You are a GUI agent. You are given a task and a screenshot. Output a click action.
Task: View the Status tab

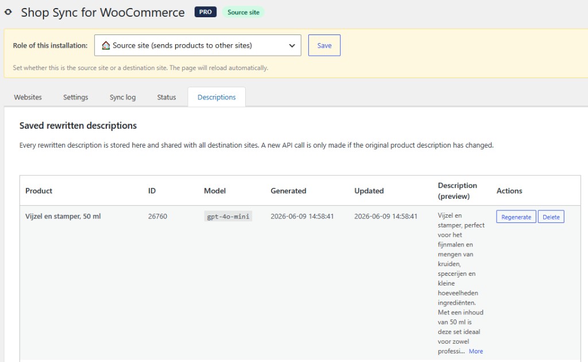pyautogui.click(x=167, y=97)
